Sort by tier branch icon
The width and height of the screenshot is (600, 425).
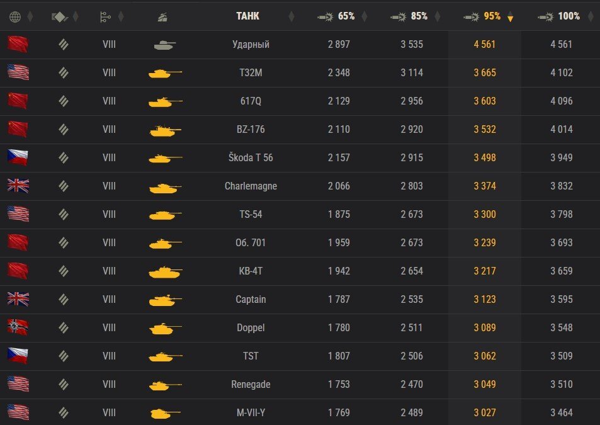[105, 17]
